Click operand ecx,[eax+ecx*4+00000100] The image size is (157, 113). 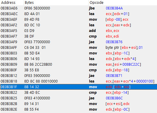click(130, 81)
